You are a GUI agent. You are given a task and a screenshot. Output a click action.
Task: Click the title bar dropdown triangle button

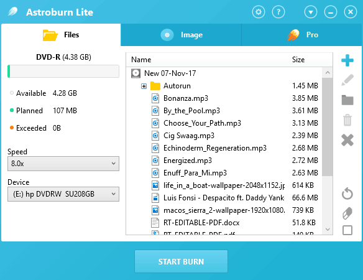pos(311,12)
